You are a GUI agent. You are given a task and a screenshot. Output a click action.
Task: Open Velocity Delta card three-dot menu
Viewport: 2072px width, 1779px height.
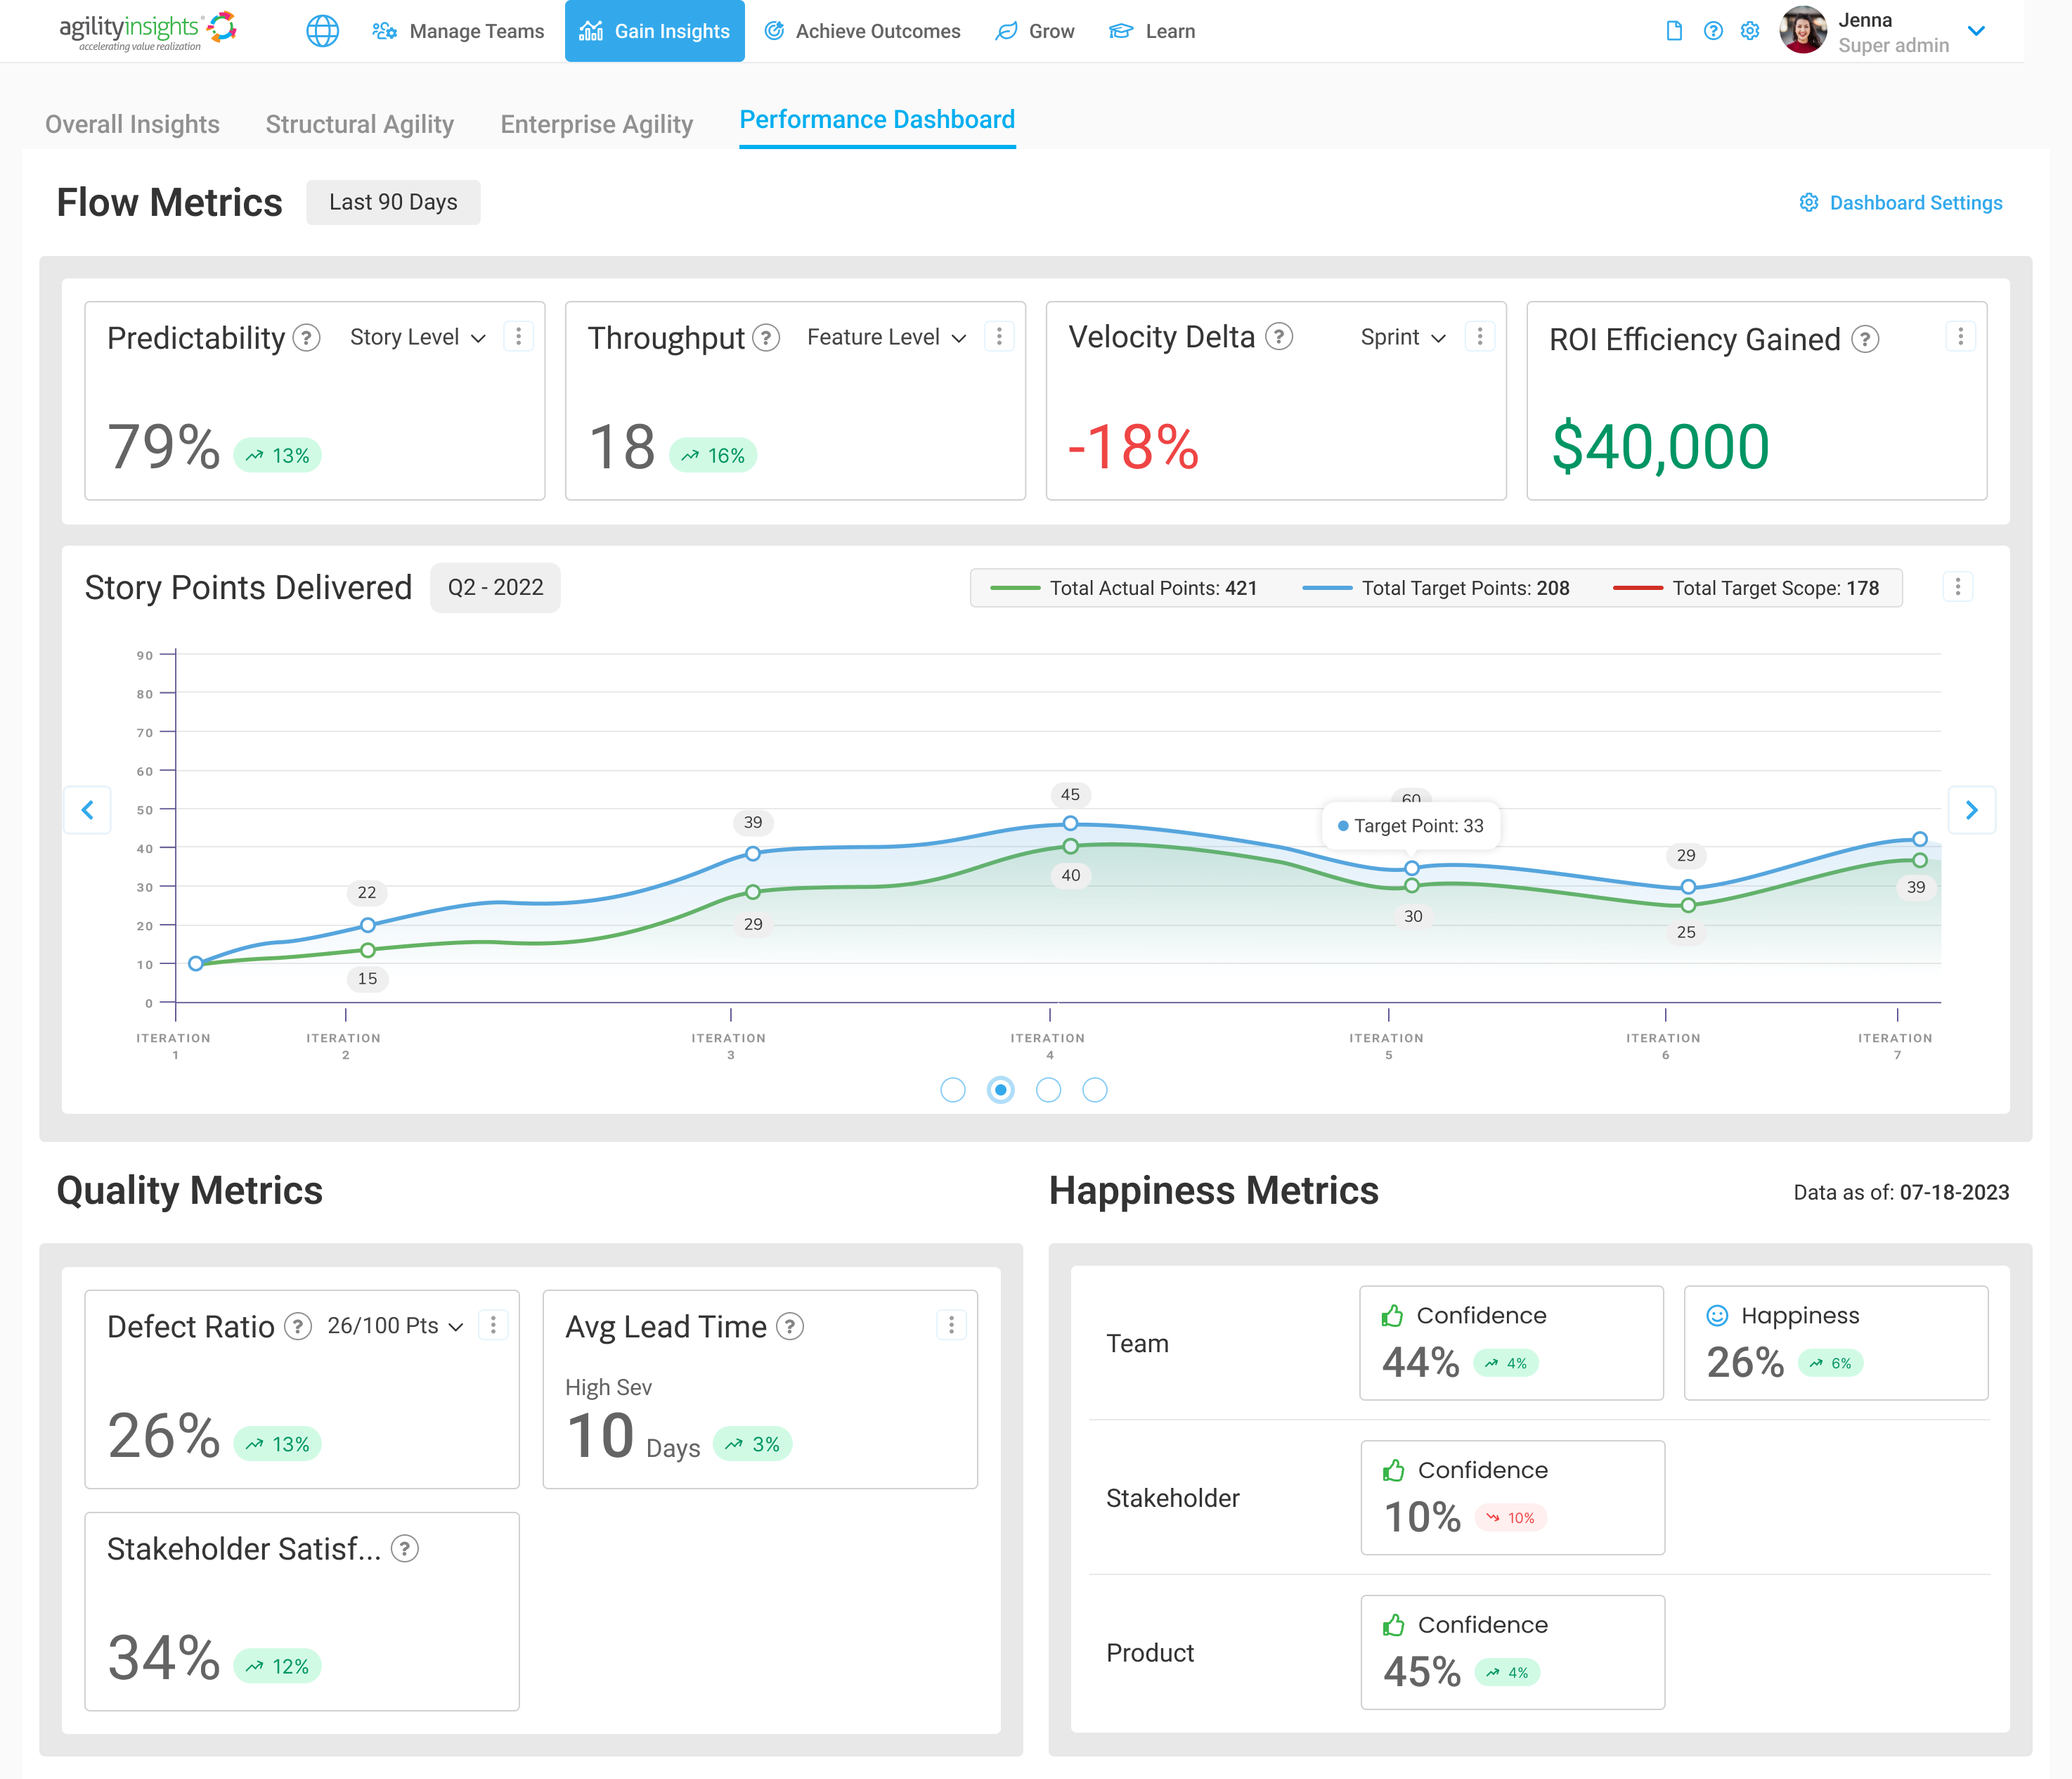(x=1480, y=336)
